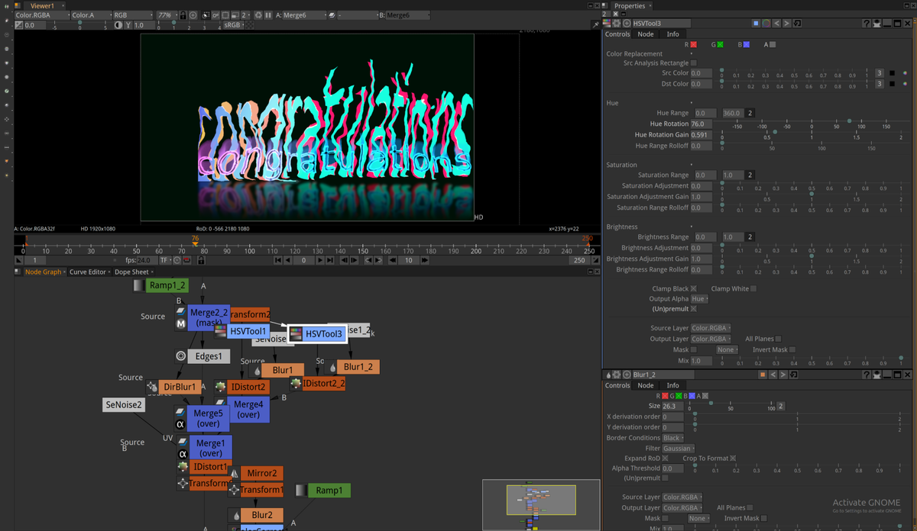The image size is (917, 531).
Task: Click the Blur1_2 Size slider track
Action: 733,404
